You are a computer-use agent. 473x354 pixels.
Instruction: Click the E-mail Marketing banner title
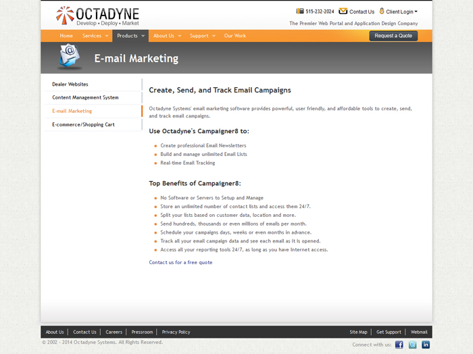tap(136, 59)
